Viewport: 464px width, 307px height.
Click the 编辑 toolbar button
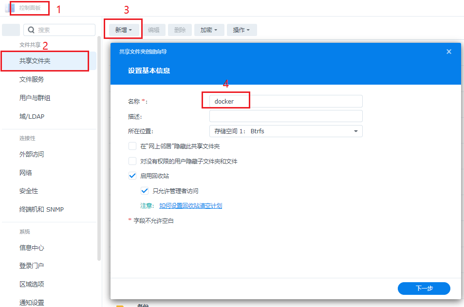153,30
